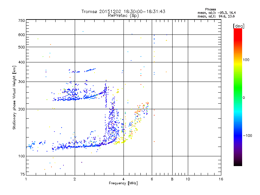Click the x-axis tick label '10'
Viewport: 260px width, 195px height.
click(188, 179)
